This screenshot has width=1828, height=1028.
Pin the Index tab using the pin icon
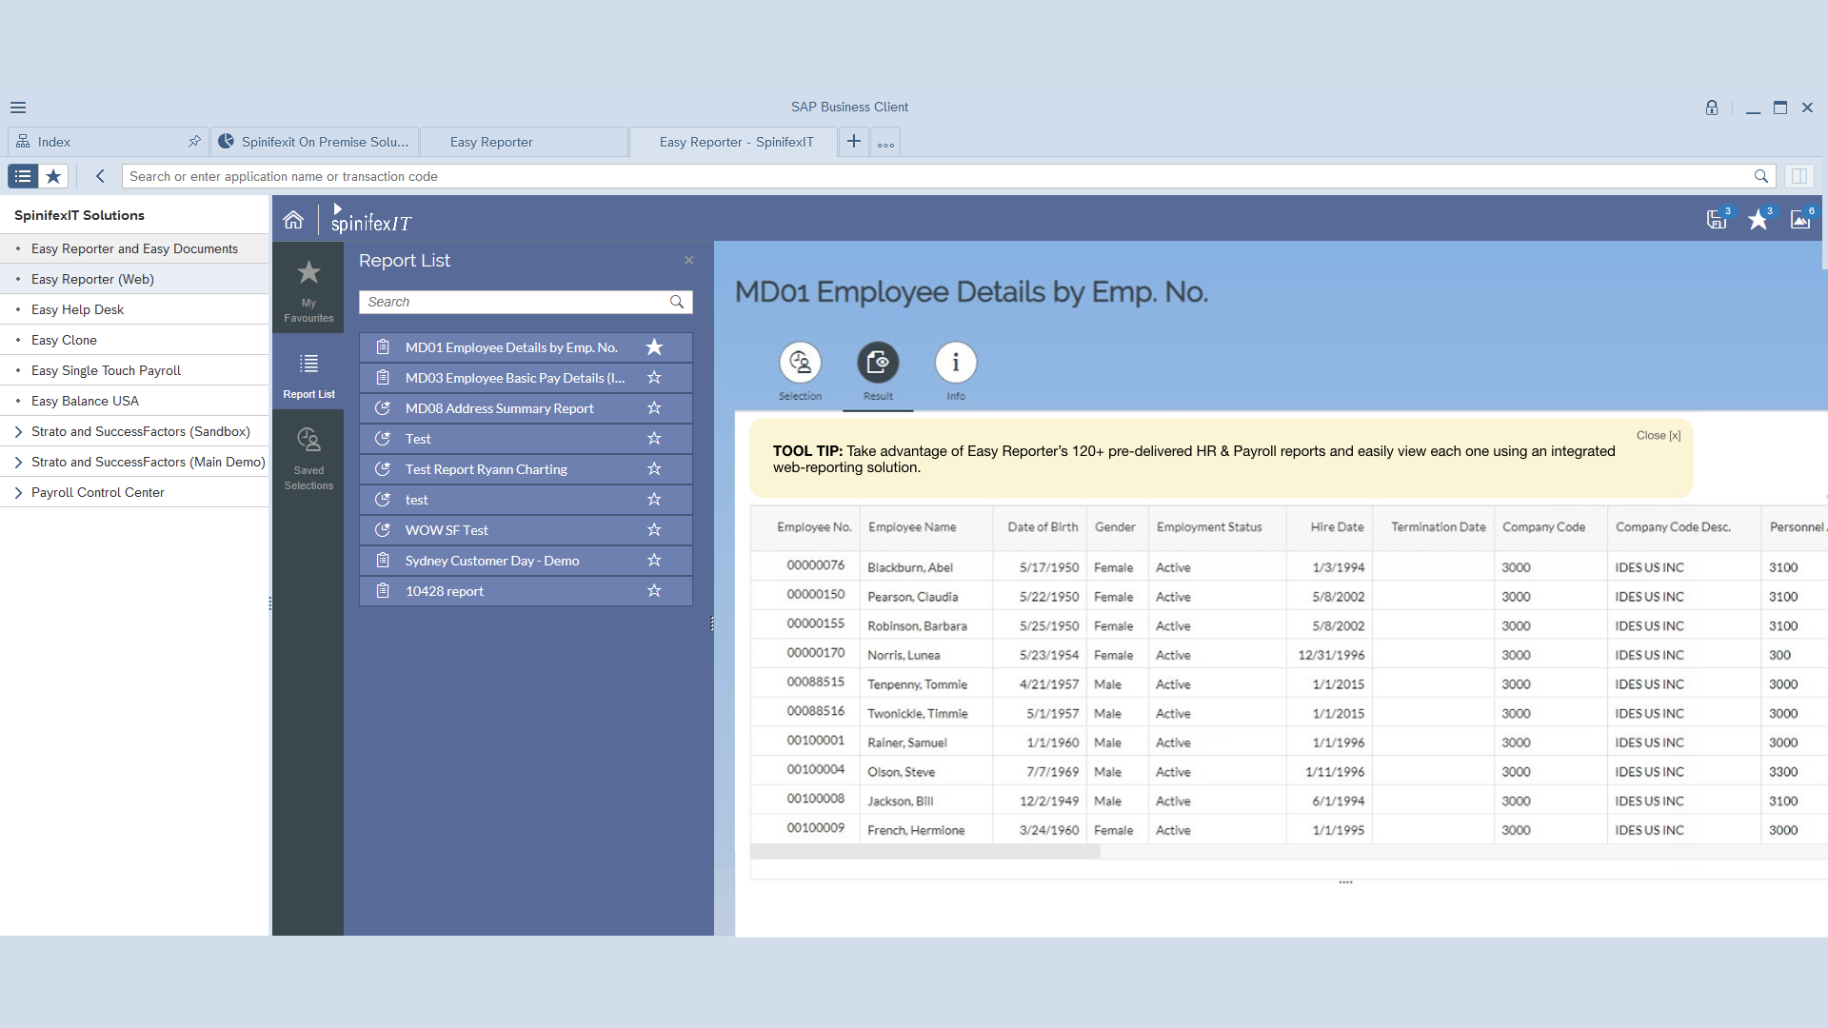pos(194,141)
